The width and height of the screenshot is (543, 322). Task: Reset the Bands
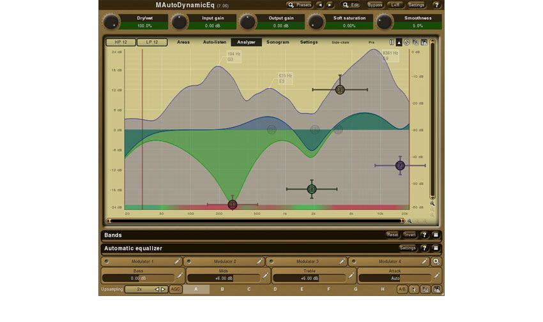coord(392,235)
